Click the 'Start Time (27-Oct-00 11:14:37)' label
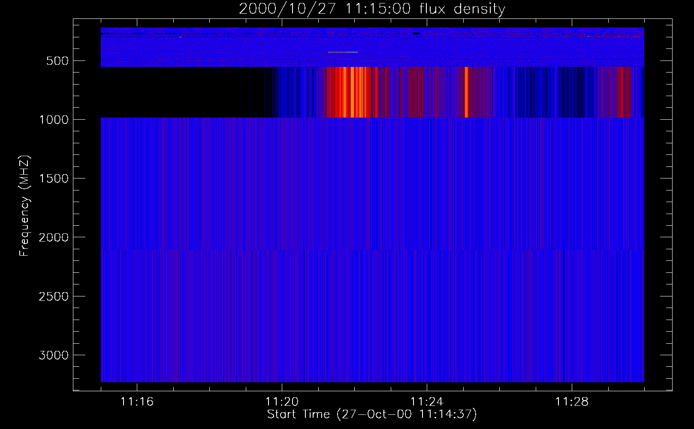This screenshot has height=429, width=694. pos(372,414)
